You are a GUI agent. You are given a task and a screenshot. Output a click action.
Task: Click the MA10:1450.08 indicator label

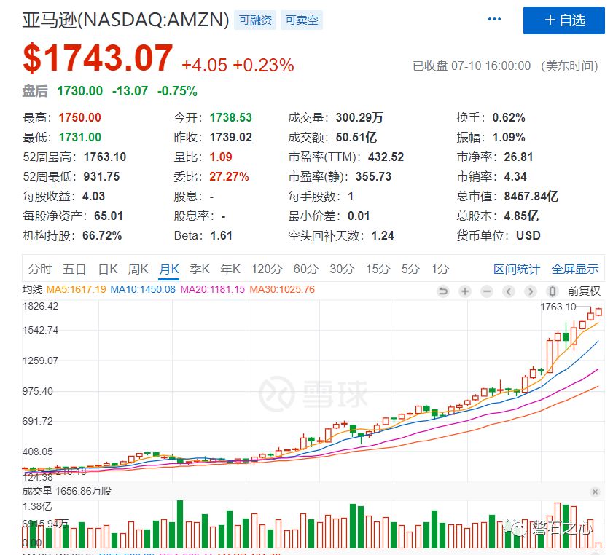(x=143, y=289)
